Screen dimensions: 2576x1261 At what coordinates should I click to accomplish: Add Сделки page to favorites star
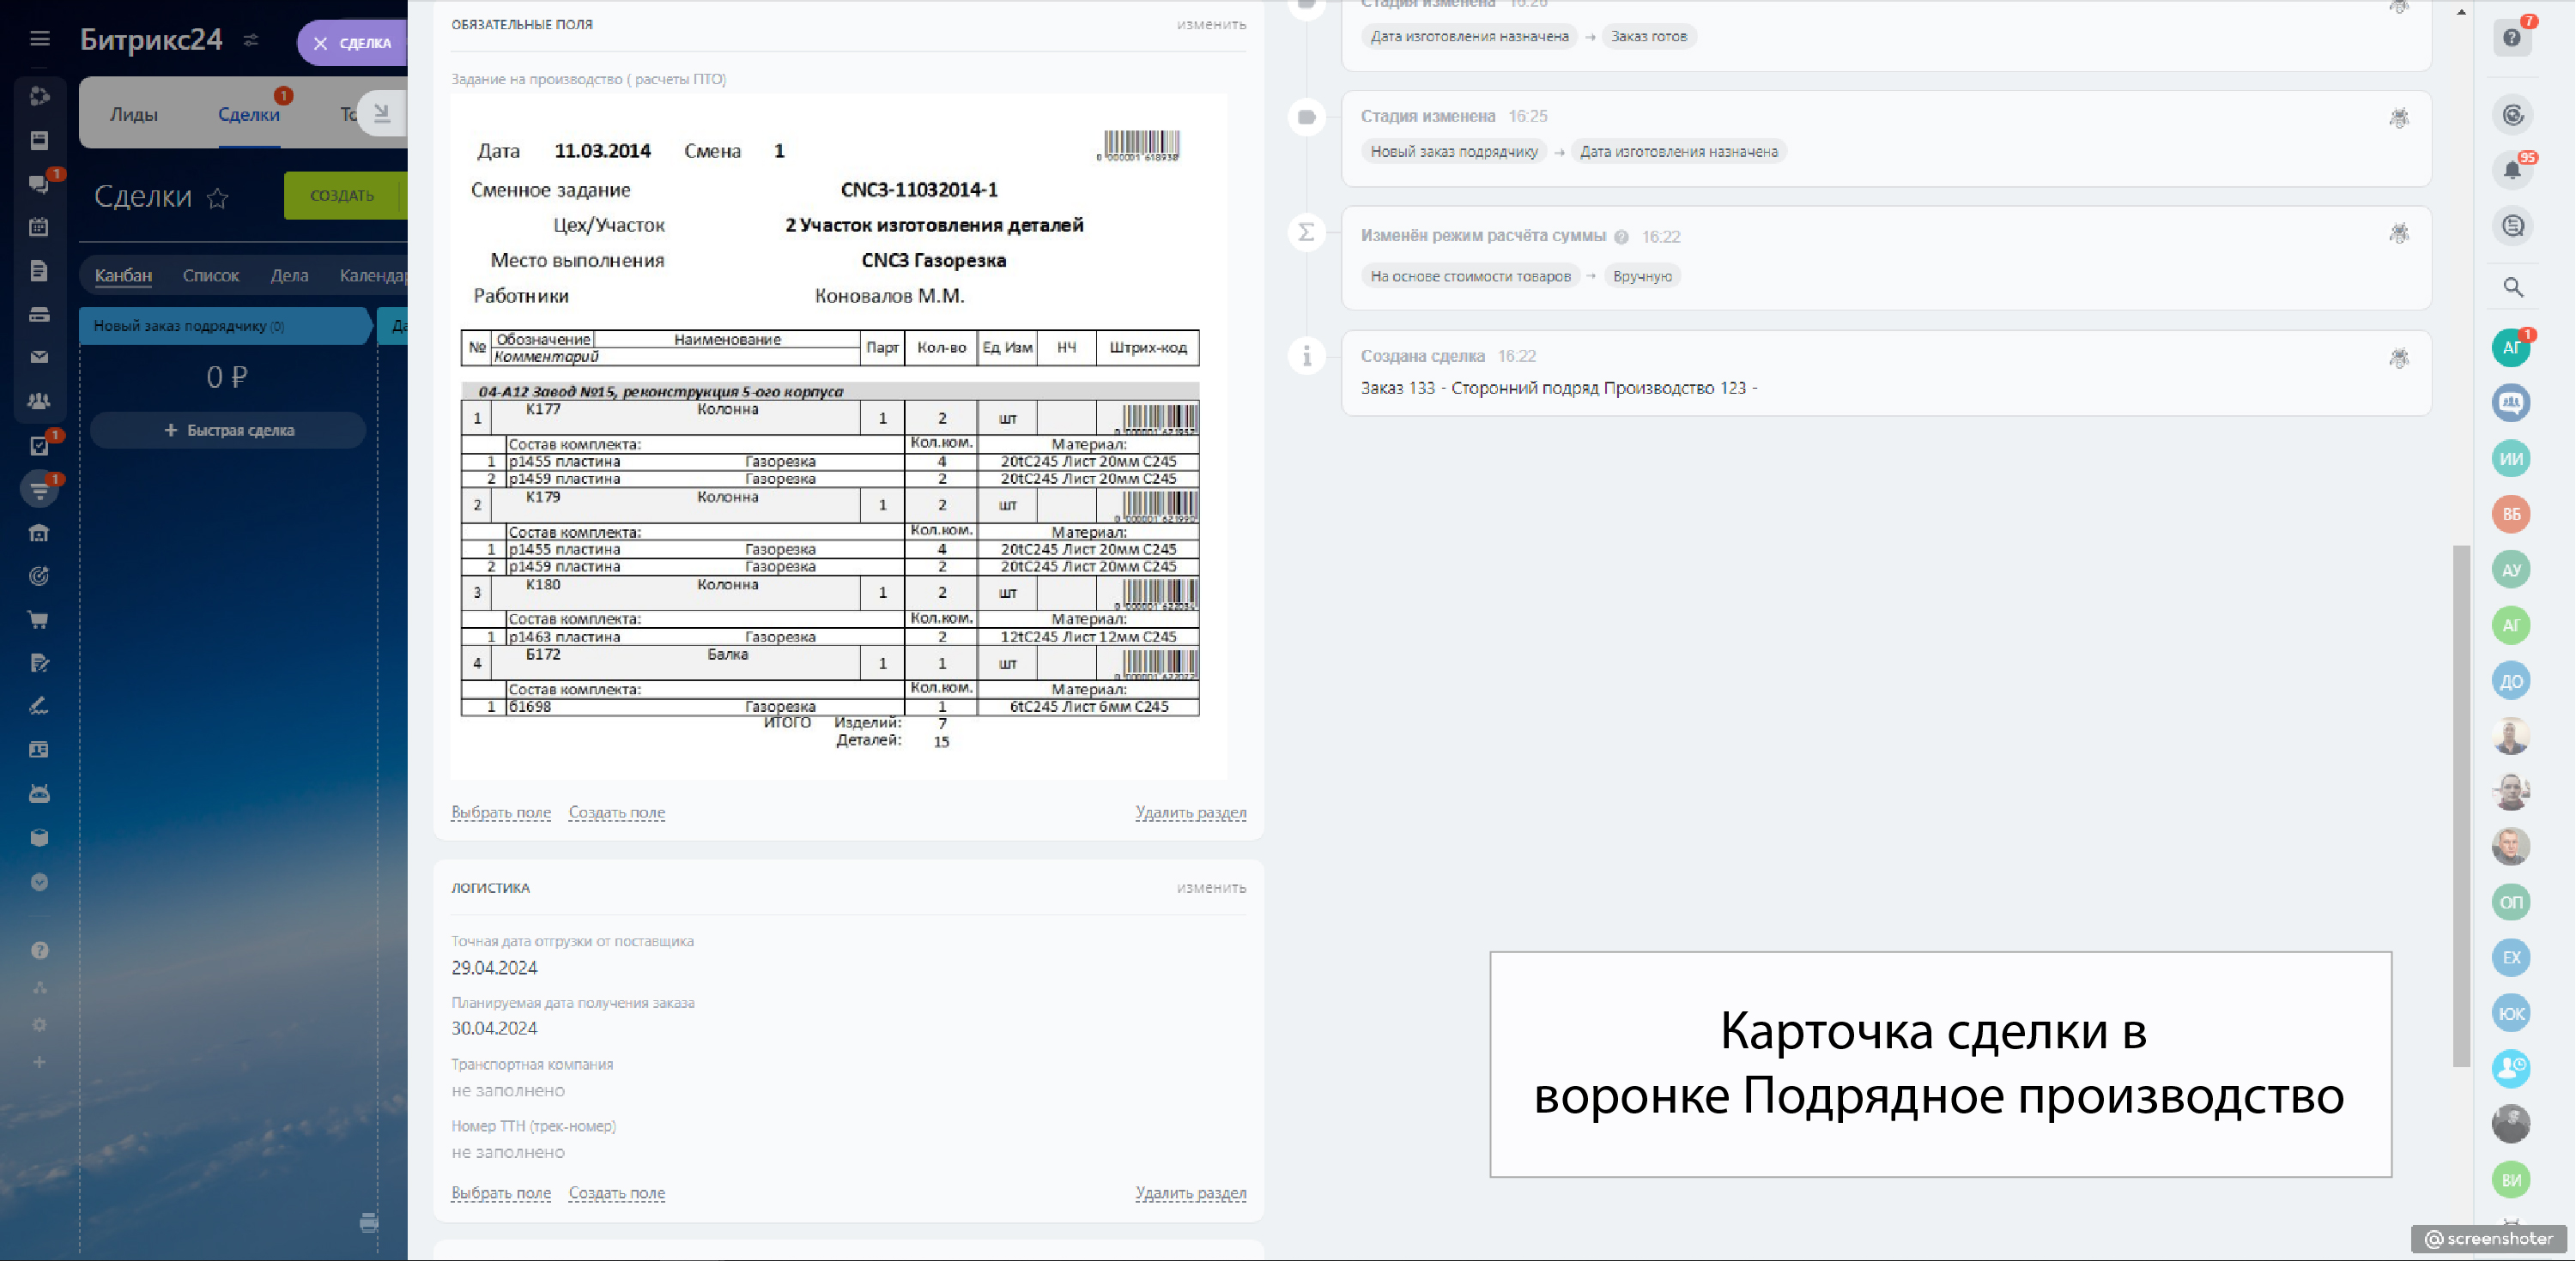pyautogui.click(x=217, y=198)
